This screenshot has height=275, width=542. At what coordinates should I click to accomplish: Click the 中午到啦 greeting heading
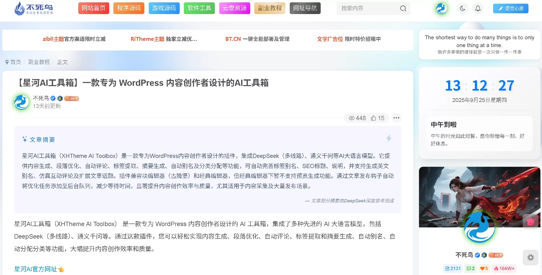(x=444, y=125)
